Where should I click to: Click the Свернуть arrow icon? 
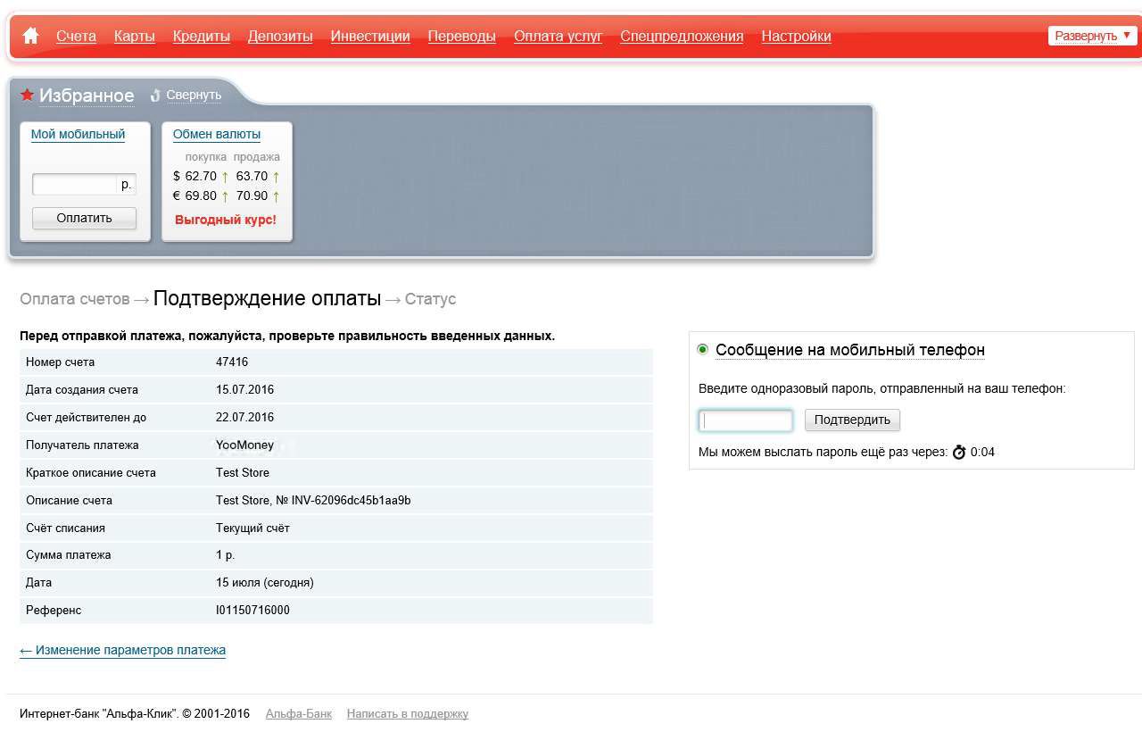(x=155, y=96)
